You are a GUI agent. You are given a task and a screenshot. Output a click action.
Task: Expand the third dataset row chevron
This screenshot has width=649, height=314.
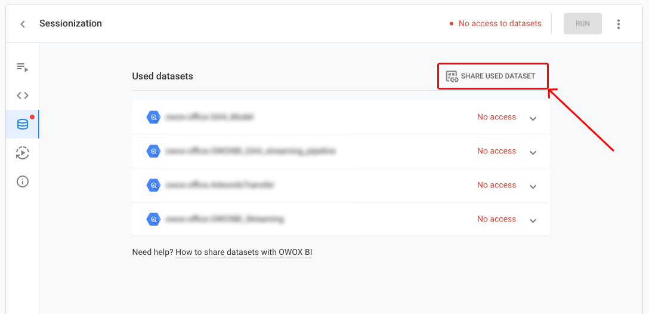point(533,186)
